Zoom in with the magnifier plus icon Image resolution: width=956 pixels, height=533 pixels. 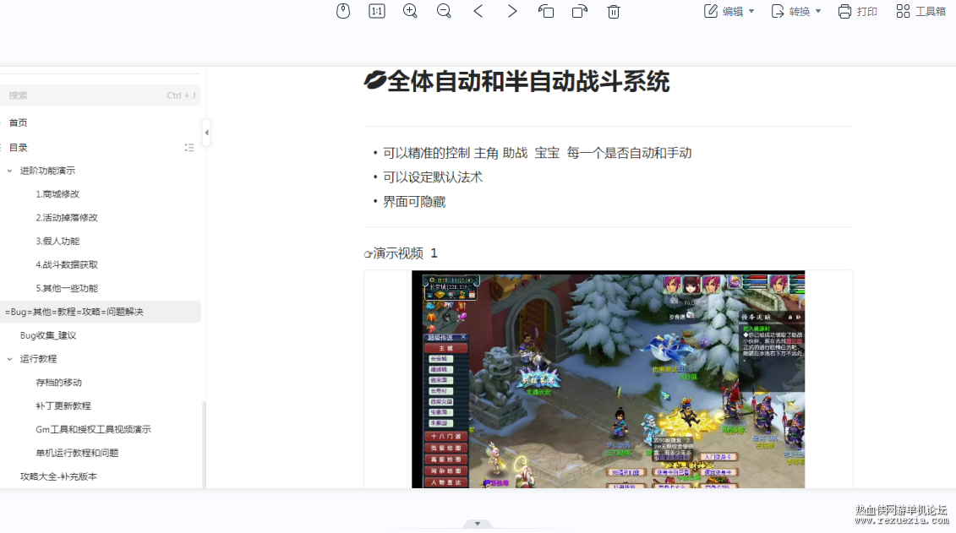tap(410, 11)
